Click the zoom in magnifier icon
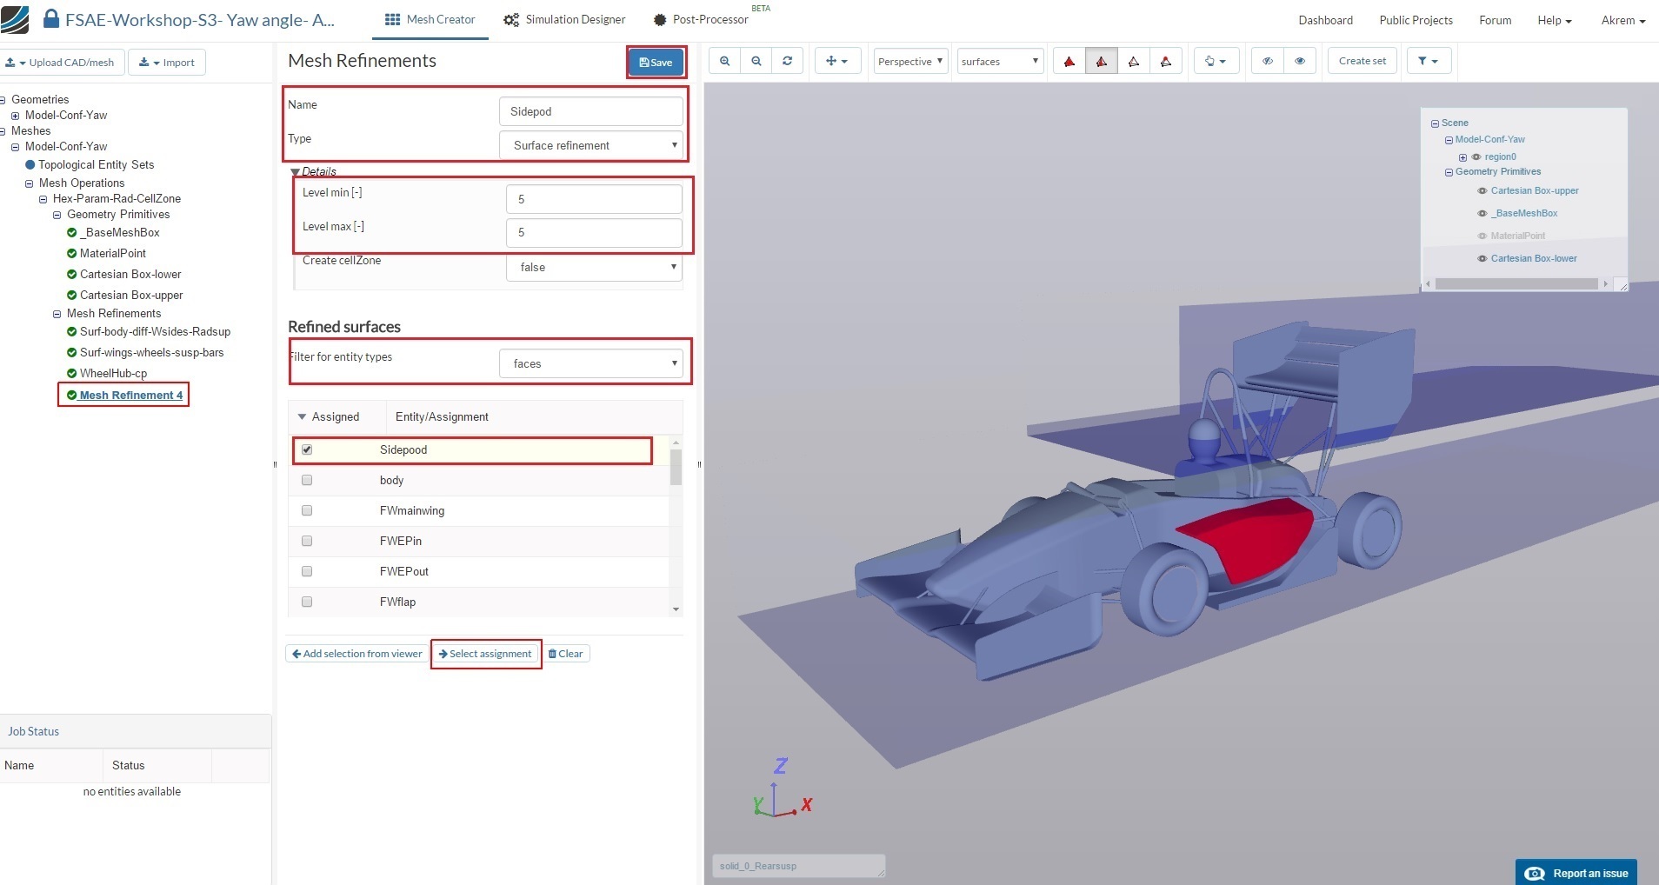This screenshot has width=1659, height=885. click(724, 61)
